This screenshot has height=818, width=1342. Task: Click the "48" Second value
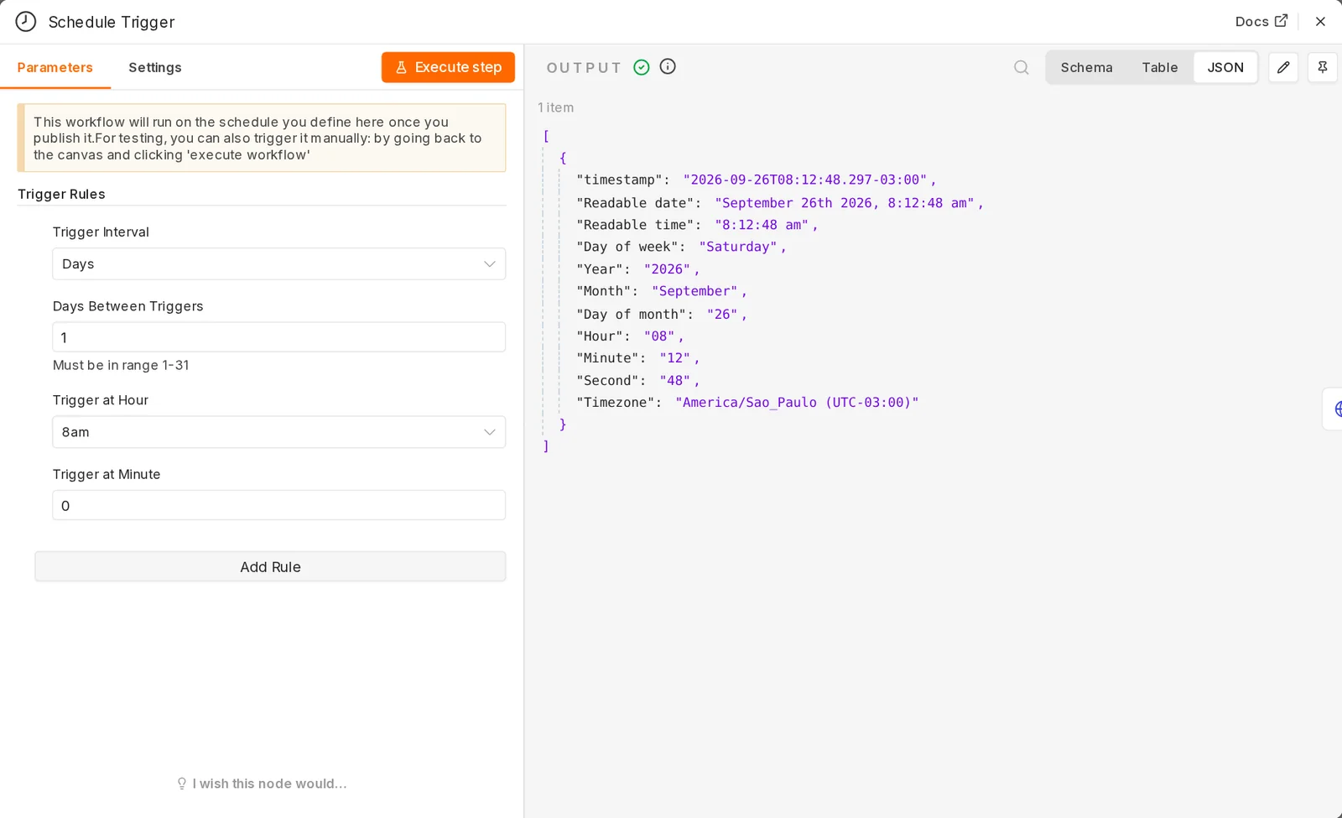(674, 380)
